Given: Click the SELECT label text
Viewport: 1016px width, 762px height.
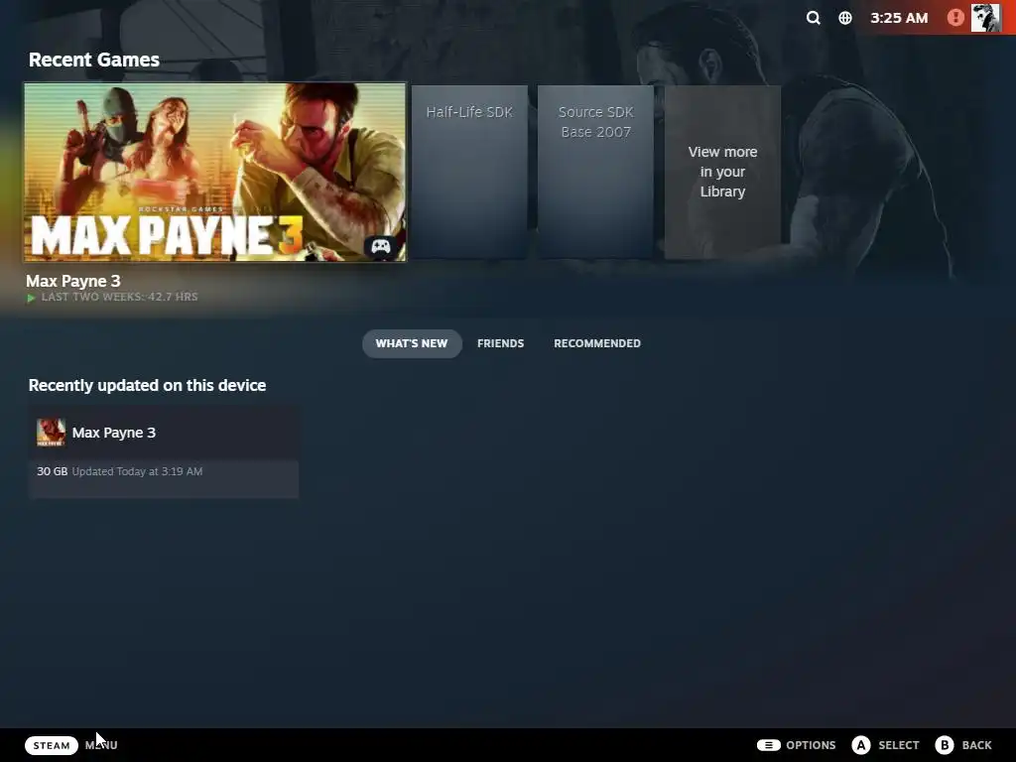Looking at the screenshot, I should 898,745.
